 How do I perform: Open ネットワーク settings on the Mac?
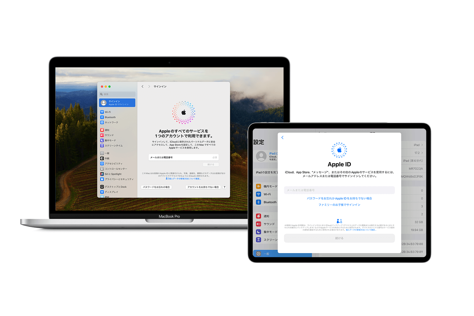pyautogui.click(x=111, y=123)
